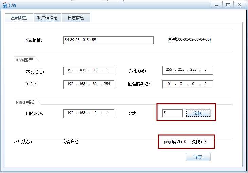248x173 pixels.
Task: Click the 子网掩码 input field
Action: 188,70
